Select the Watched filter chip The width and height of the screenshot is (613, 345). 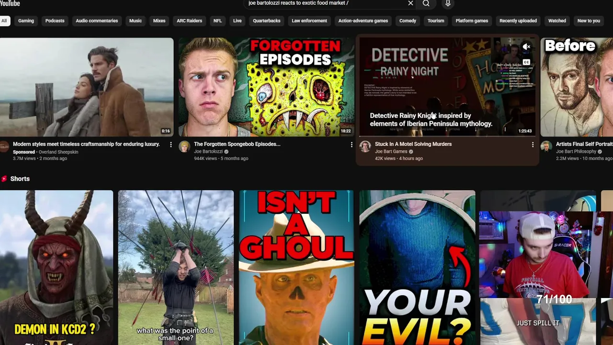[x=557, y=21]
